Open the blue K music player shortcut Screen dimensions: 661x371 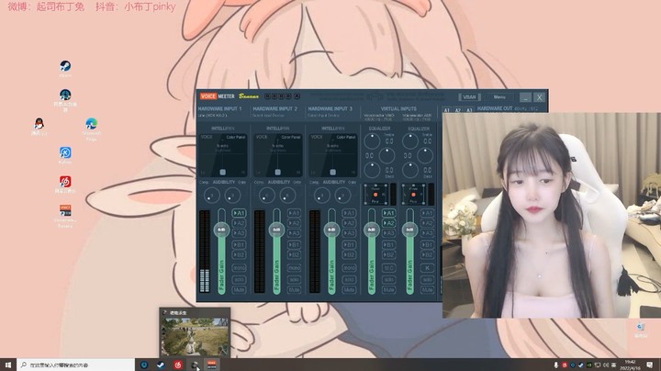coord(65,155)
